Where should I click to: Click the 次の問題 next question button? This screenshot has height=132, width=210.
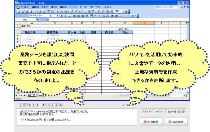[176, 122]
